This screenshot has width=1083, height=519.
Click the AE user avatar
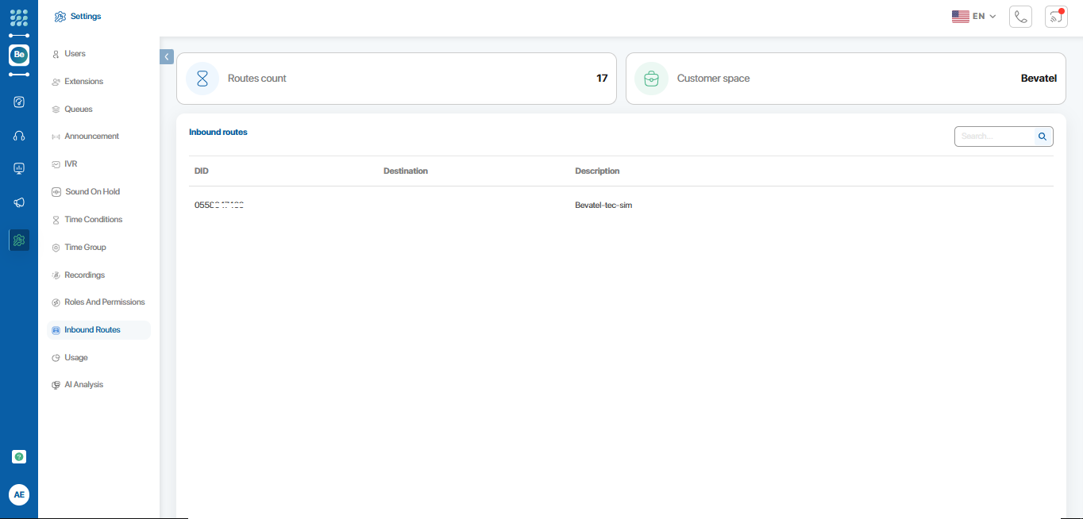coord(19,494)
